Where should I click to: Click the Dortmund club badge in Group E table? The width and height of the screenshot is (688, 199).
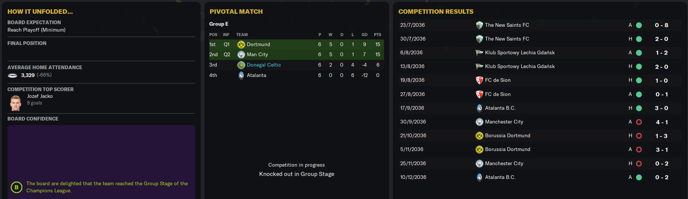pos(241,45)
